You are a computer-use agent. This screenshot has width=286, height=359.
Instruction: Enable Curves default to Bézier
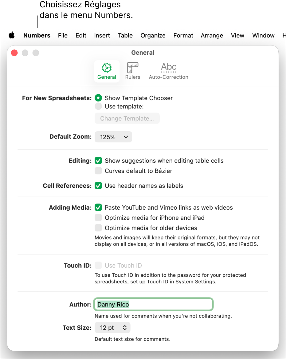coord(98,171)
